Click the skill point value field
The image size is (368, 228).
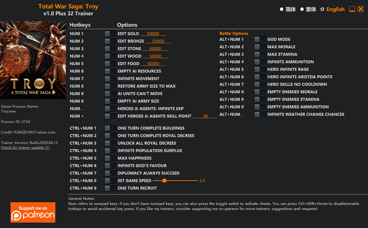point(205,116)
